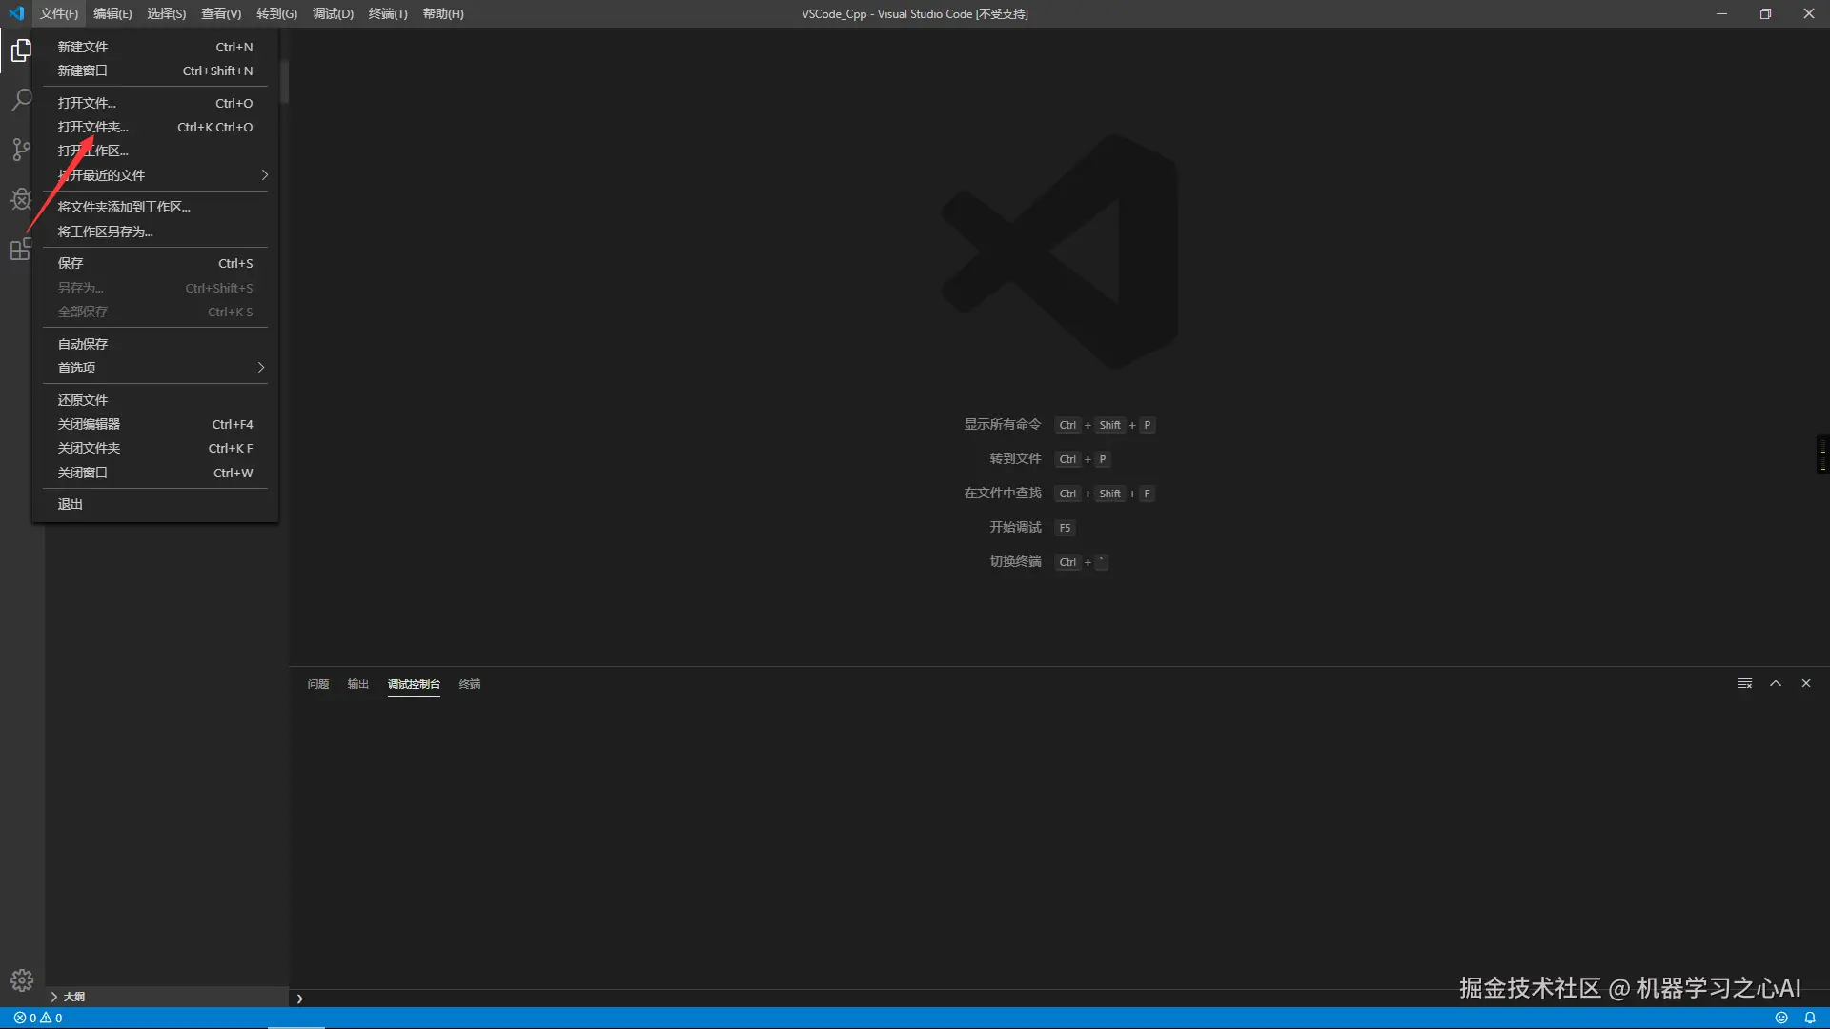Open the 文件(F) menu
Image resolution: width=1830 pixels, height=1029 pixels.
(59, 13)
